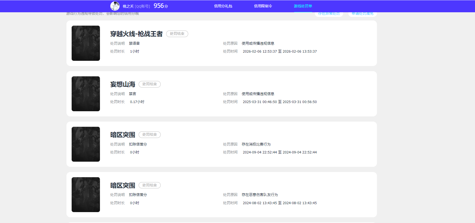Click 0小时 duration in the 2024-08-02 record
475x223 pixels.
(x=135, y=203)
